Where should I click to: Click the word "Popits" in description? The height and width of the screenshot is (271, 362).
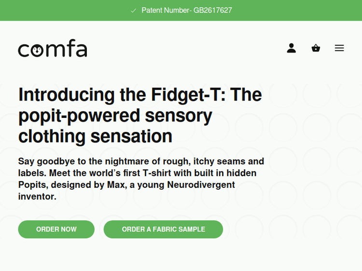33,185
